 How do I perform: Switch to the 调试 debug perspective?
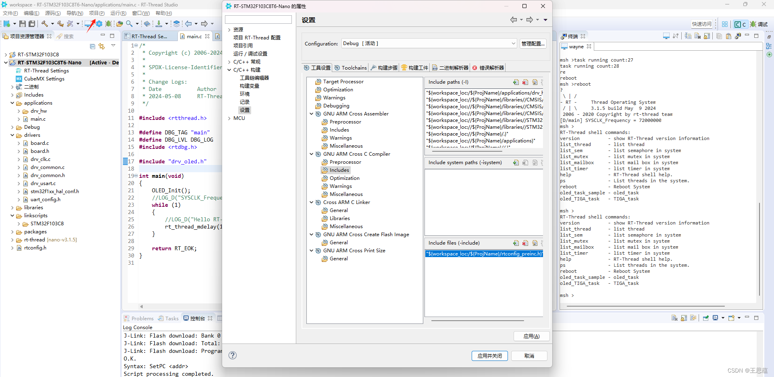tap(759, 24)
